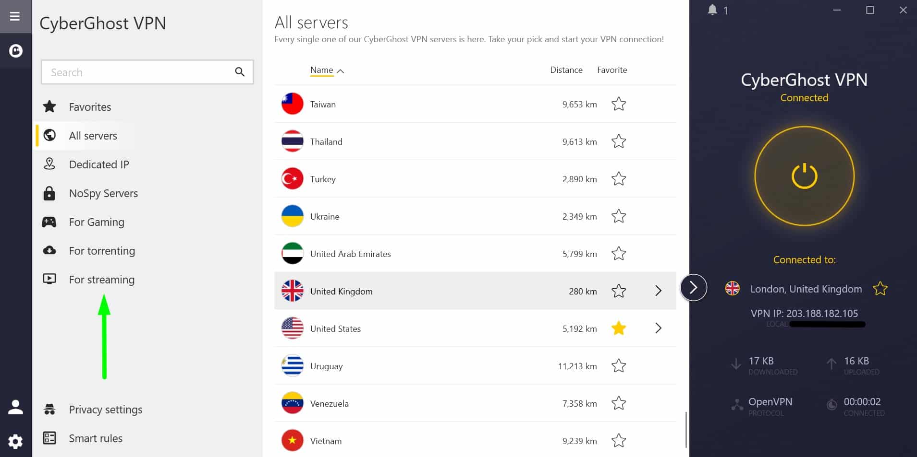917x457 pixels.
Task: Open the For streaming section
Action: [102, 279]
